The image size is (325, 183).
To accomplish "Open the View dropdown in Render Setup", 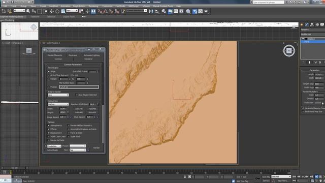I will [x=78, y=150].
